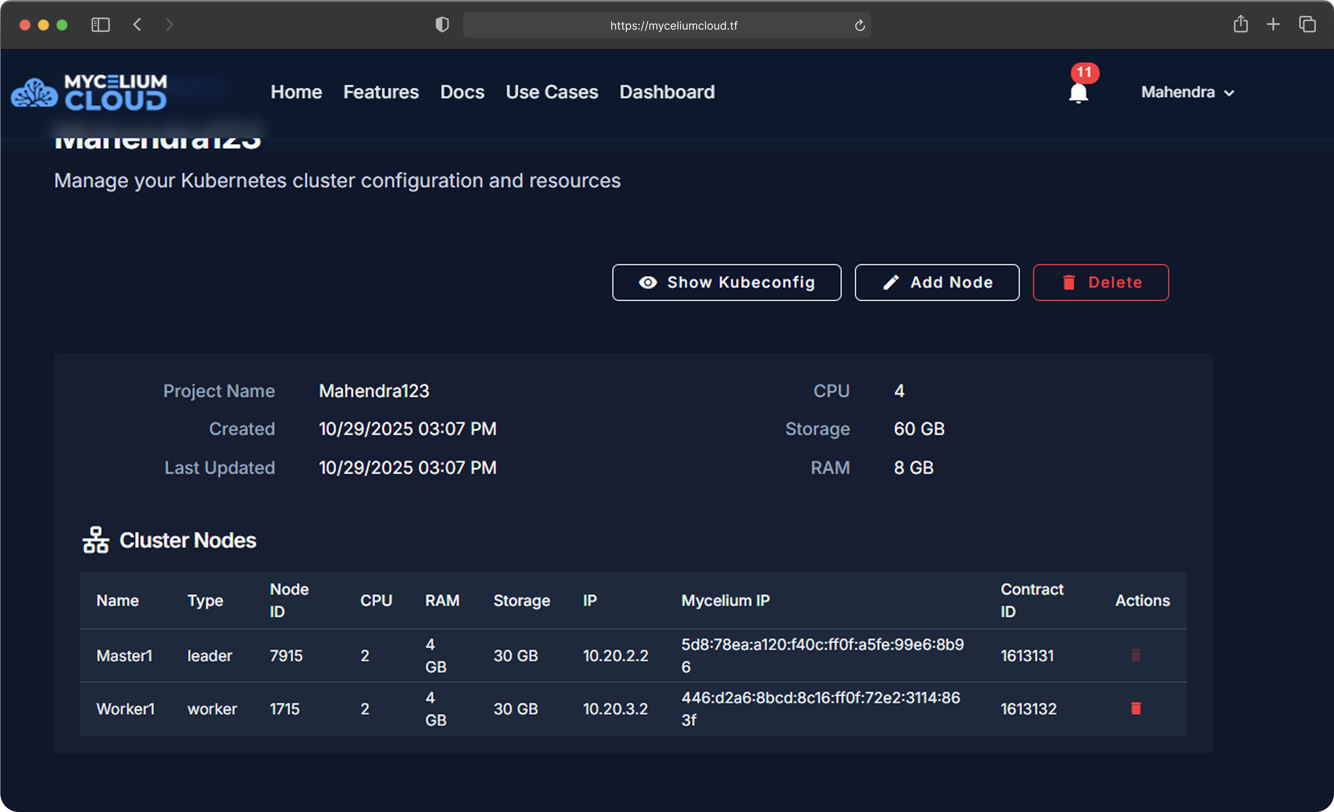Open the Use Cases nav link
This screenshot has width=1334, height=812.
[x=552, y=93]
